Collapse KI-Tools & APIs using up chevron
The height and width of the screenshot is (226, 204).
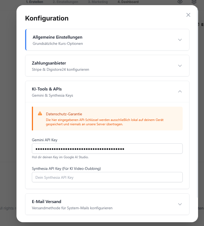click(x=180, y=92)
